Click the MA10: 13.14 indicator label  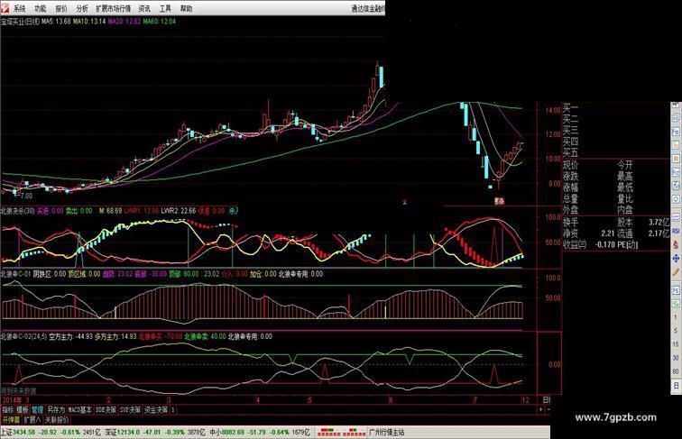coord(89,21)
